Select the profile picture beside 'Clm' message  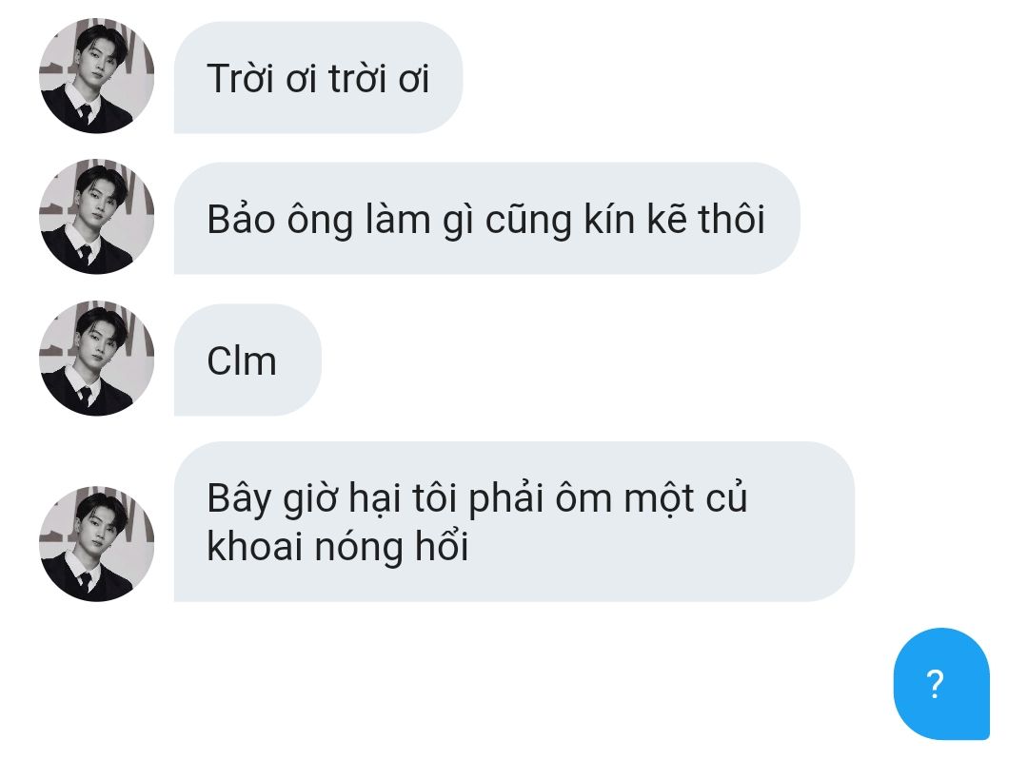click(x=97, y=359)
